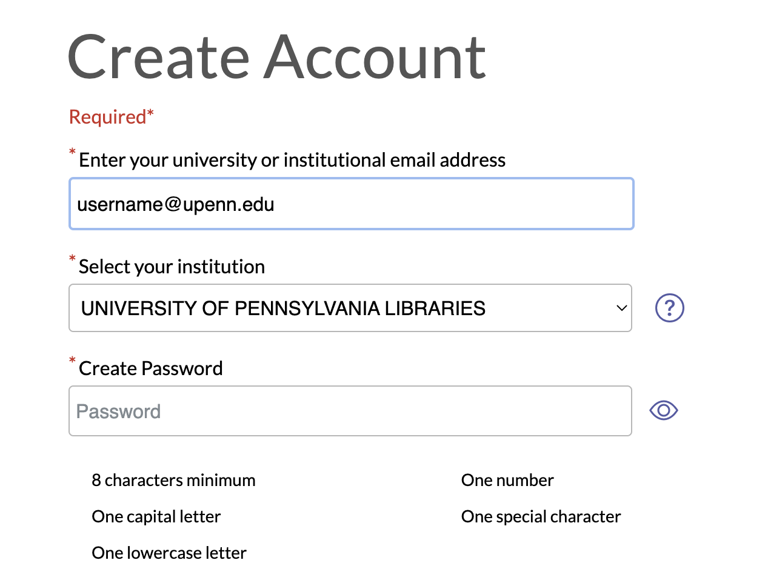The image size is (765, 583).
Task: Click red asterisk beside Select your institution
Action: [72, 259]
